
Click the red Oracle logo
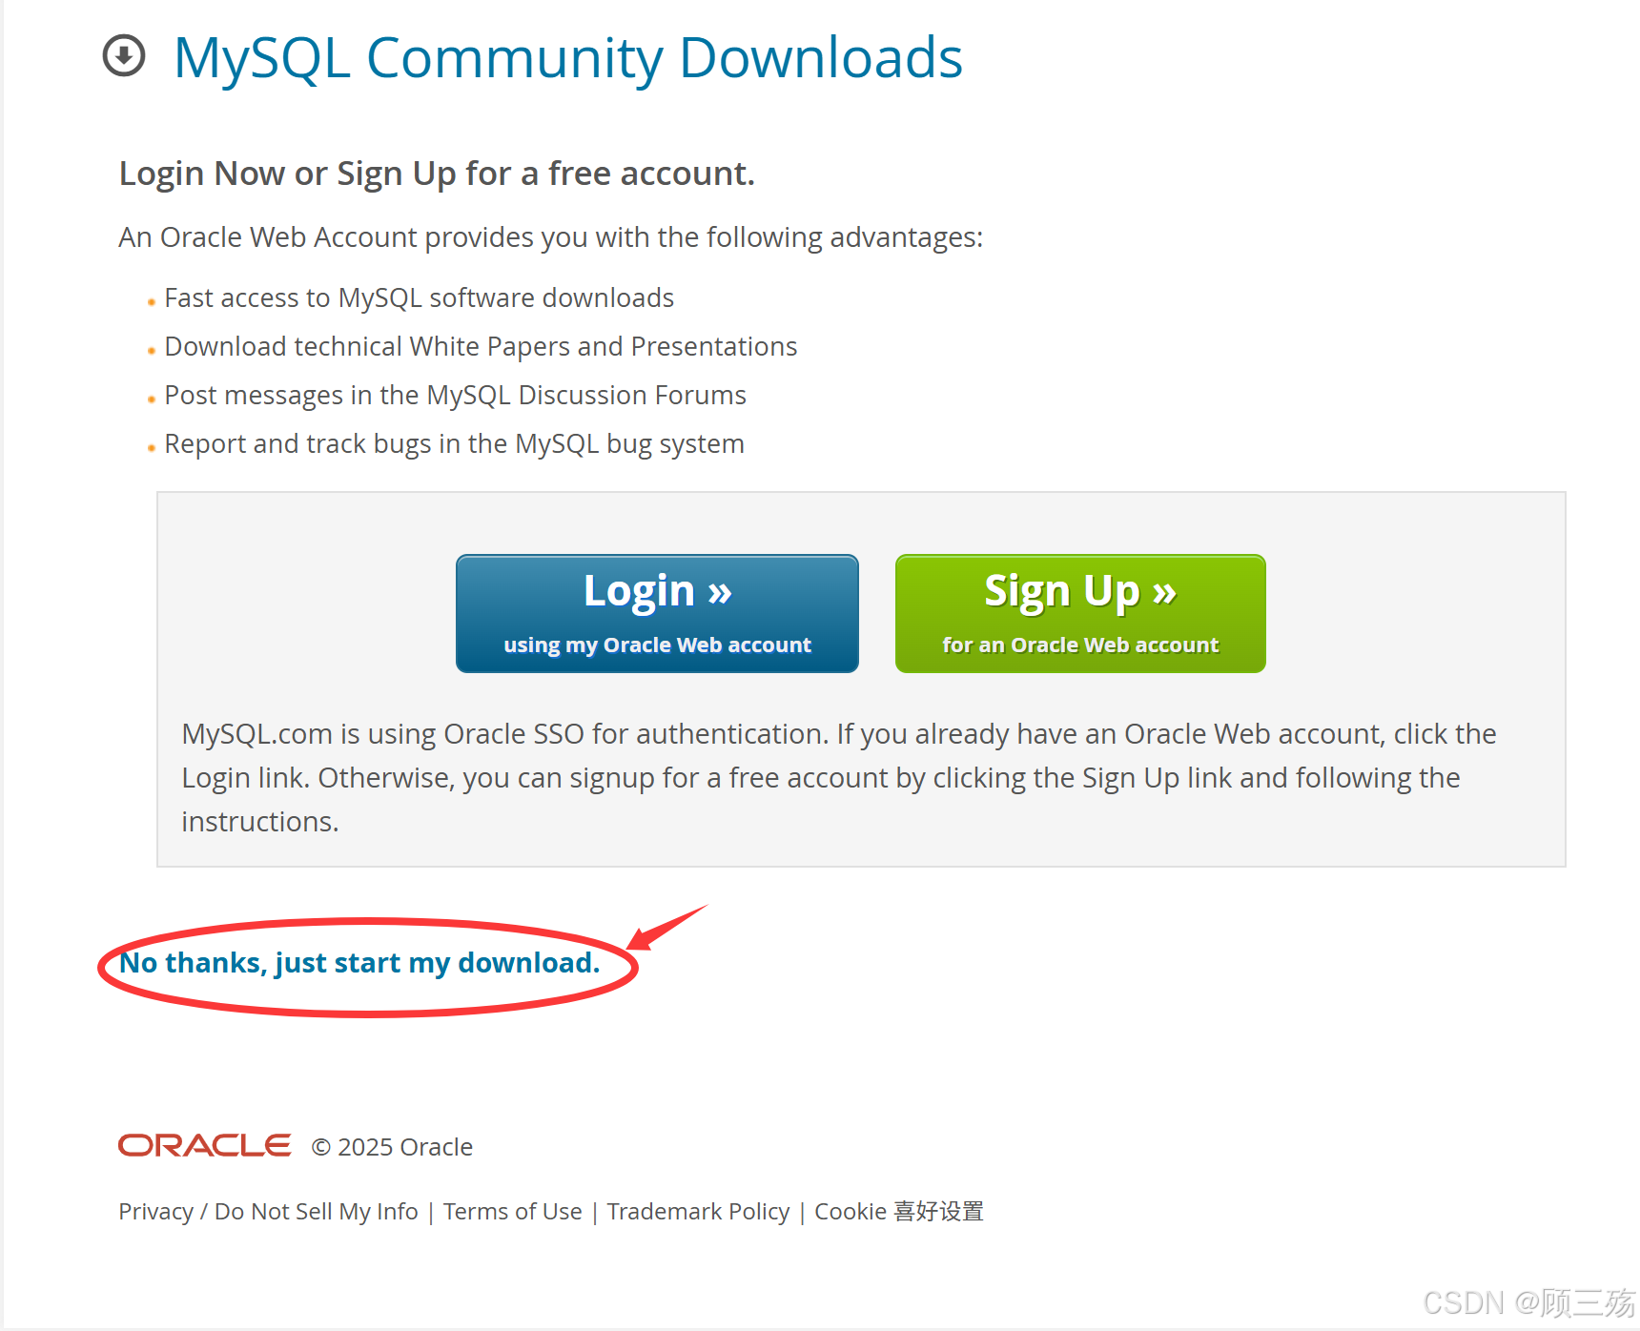(x=205, y=1145)
